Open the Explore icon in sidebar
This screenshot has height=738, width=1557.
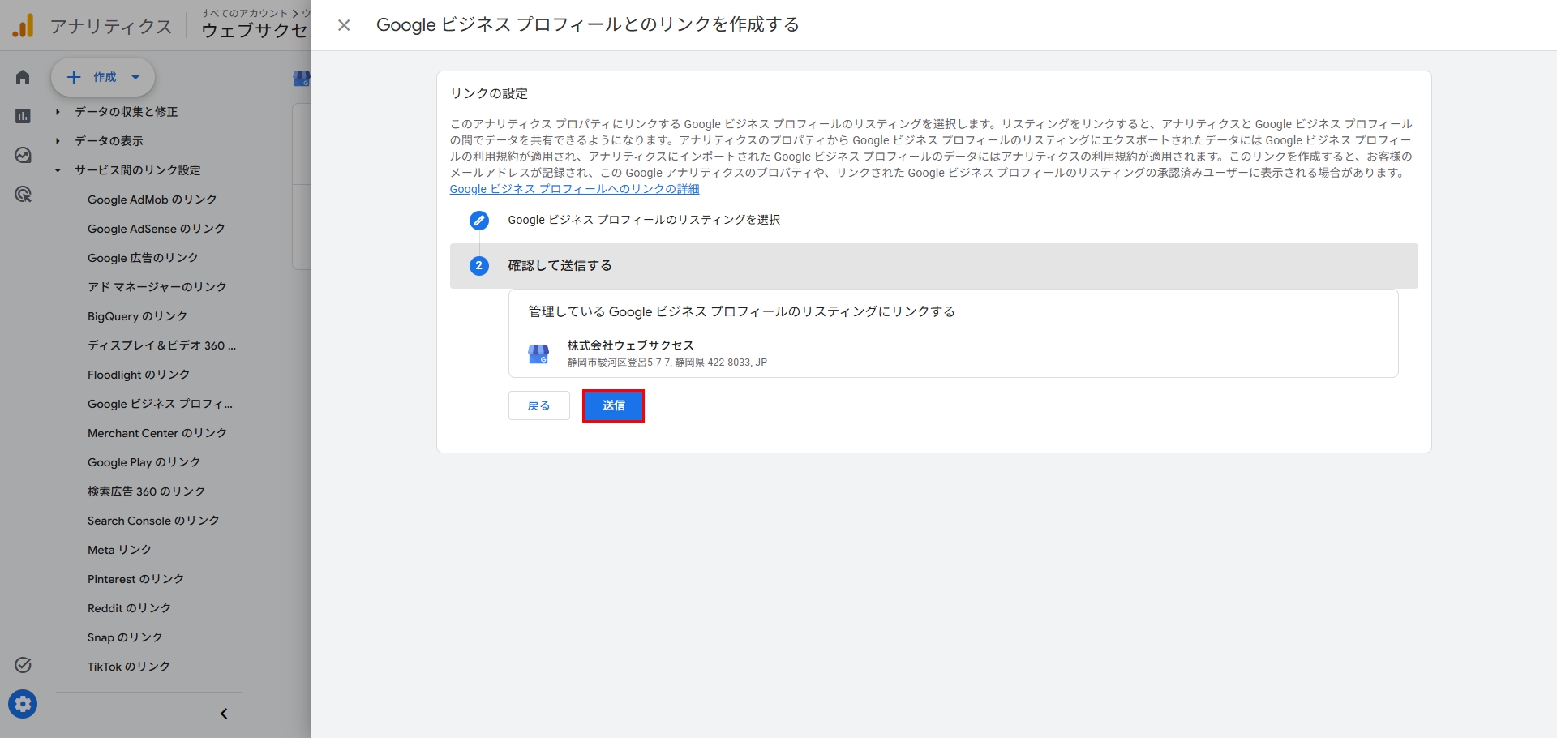[x=23, y=155]
